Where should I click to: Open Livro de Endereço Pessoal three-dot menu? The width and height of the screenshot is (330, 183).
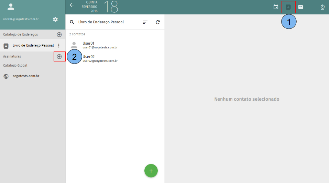[x=59, y=45]
